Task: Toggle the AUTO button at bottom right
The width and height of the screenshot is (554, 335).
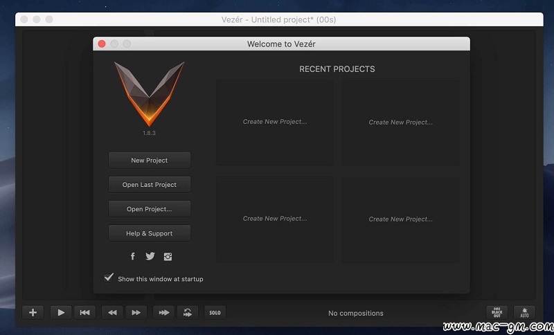Action: [524, 312]
